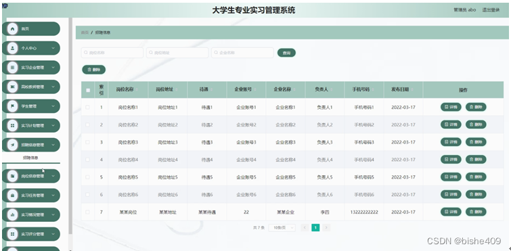Check the box for row 岗位名称6

point(88,195)
